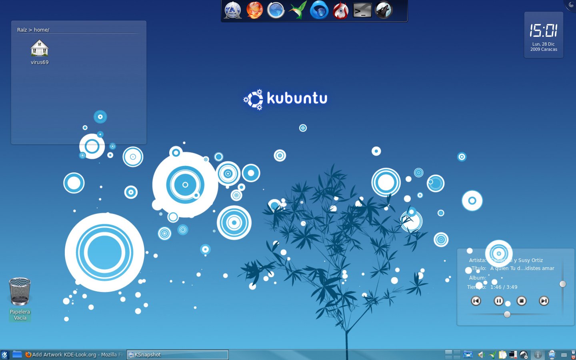Open the mail envelope panel icon
576x360 pixels.
564,355
